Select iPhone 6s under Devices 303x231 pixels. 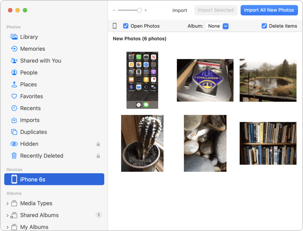[54, 179]
